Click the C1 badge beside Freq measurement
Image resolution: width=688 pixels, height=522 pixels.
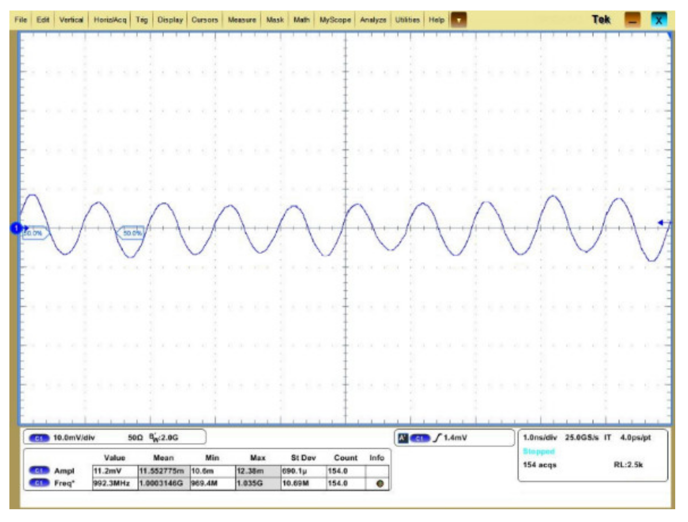(39, 483)
